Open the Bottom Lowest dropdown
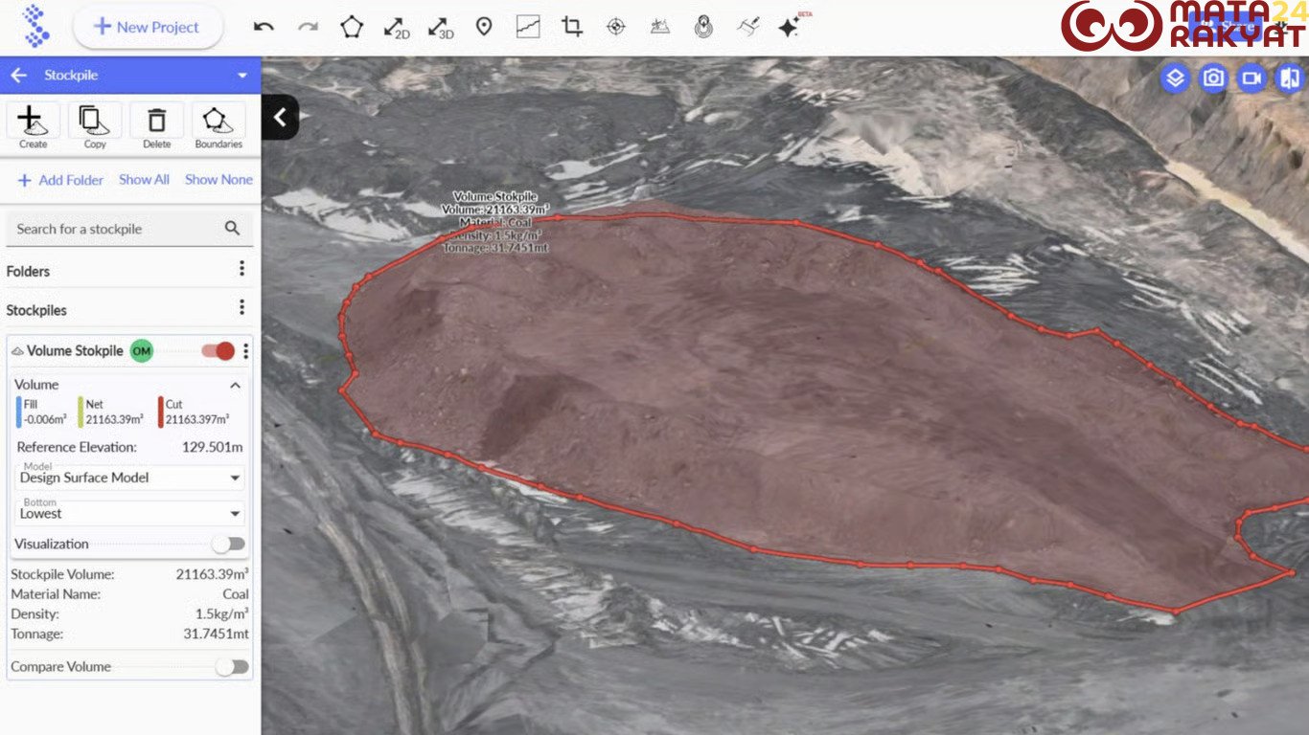1309x735 pixels. pos(129,513)
